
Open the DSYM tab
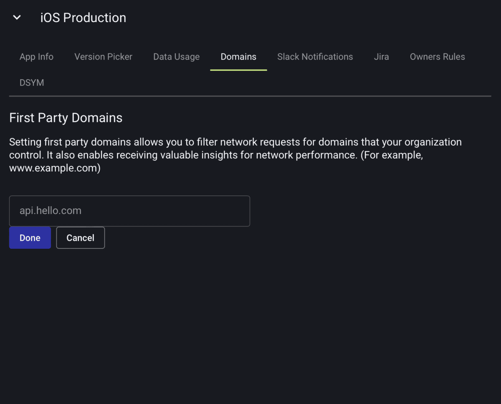pos(32,83)
